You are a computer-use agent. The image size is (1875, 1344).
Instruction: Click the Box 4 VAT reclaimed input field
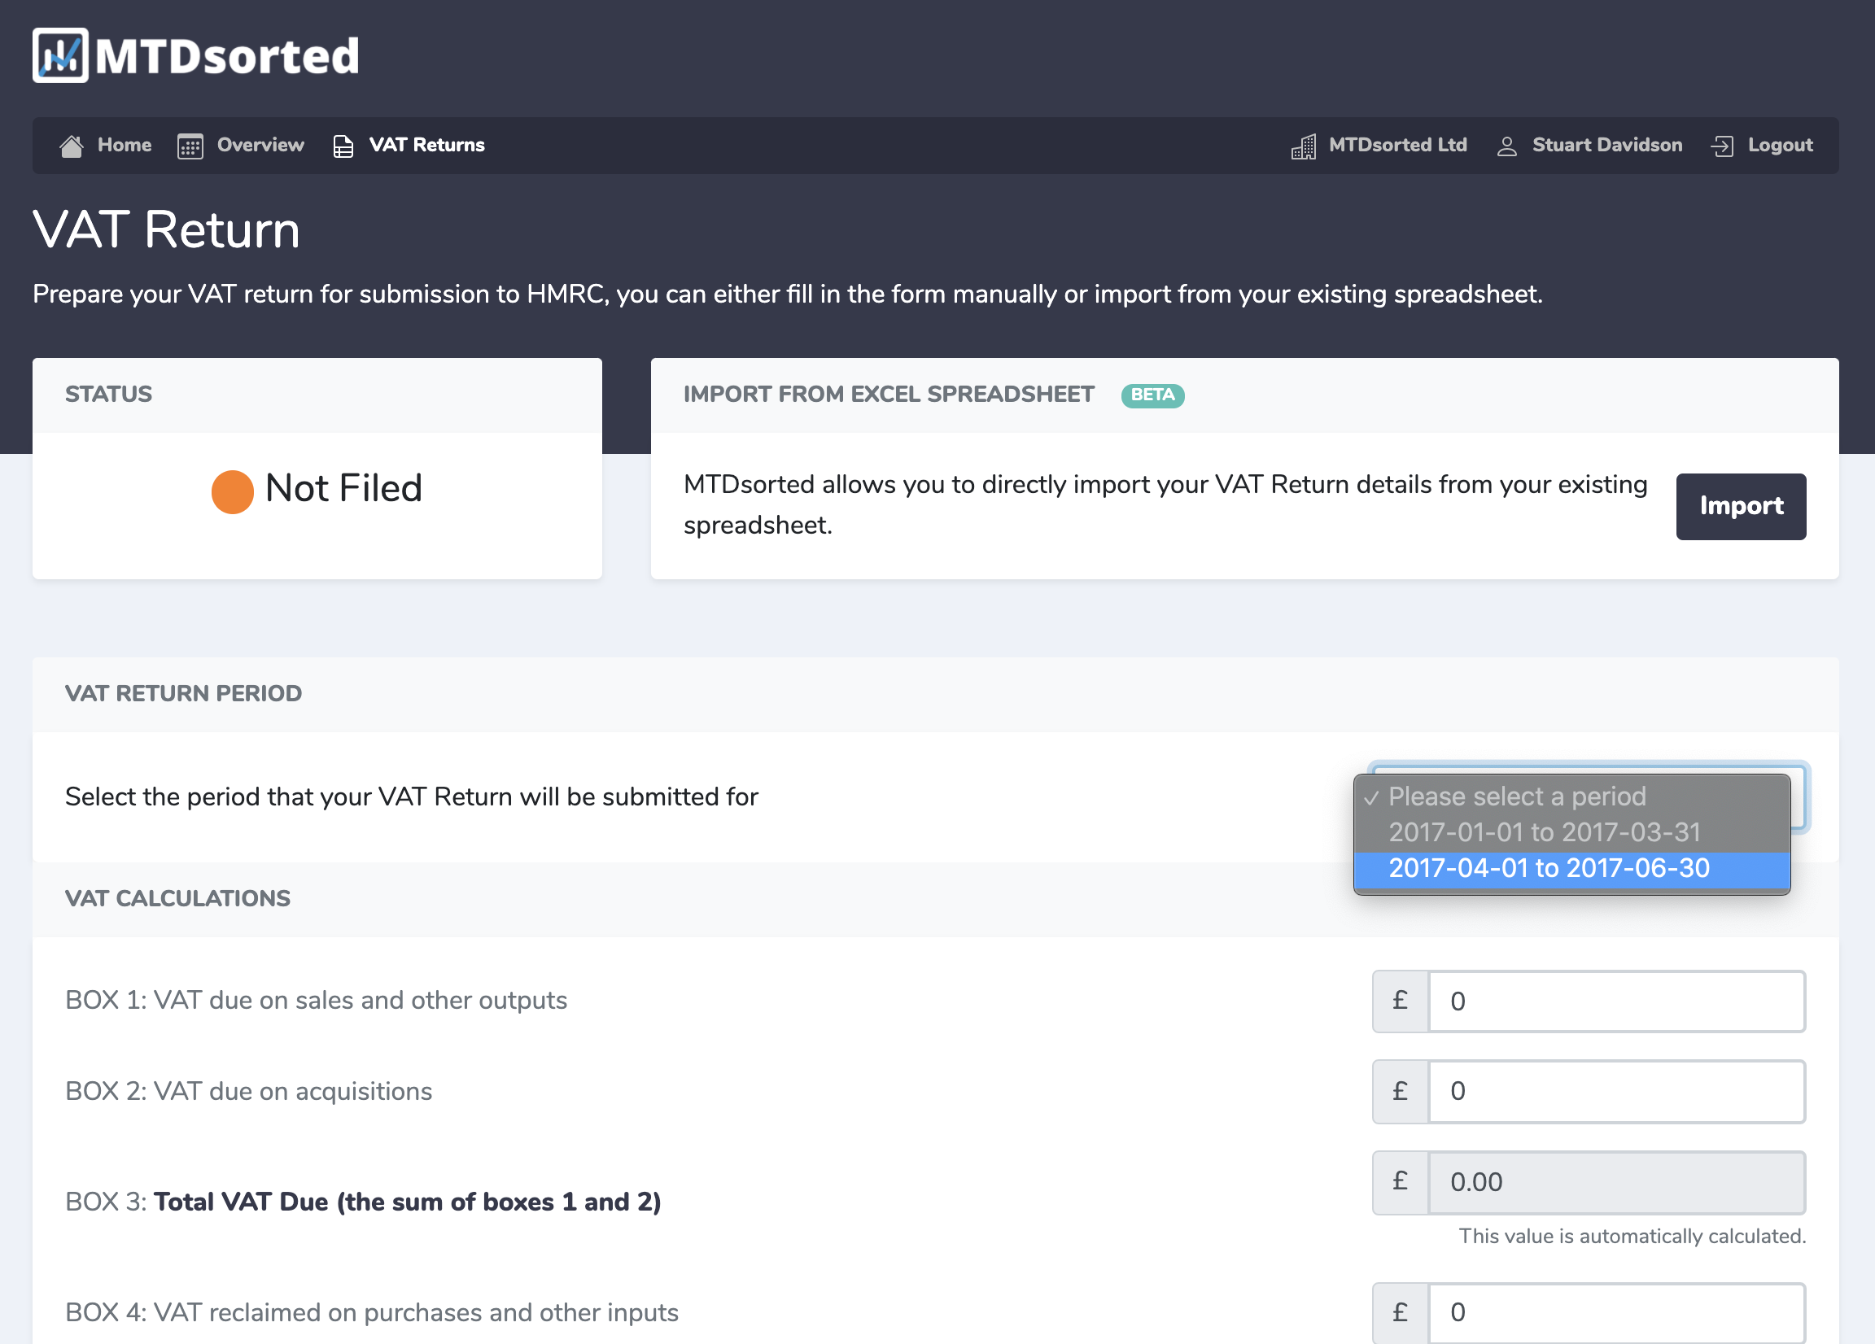tap(1615, 1311)
